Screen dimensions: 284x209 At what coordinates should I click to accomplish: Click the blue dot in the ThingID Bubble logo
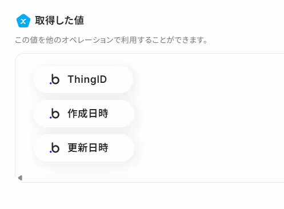click(x=50, y=83)
